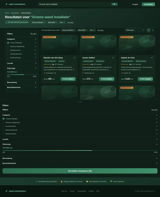160x197 pixels.
Task: Favorite Marieke van den Berg with heart icon
Action: click(74, 38)
